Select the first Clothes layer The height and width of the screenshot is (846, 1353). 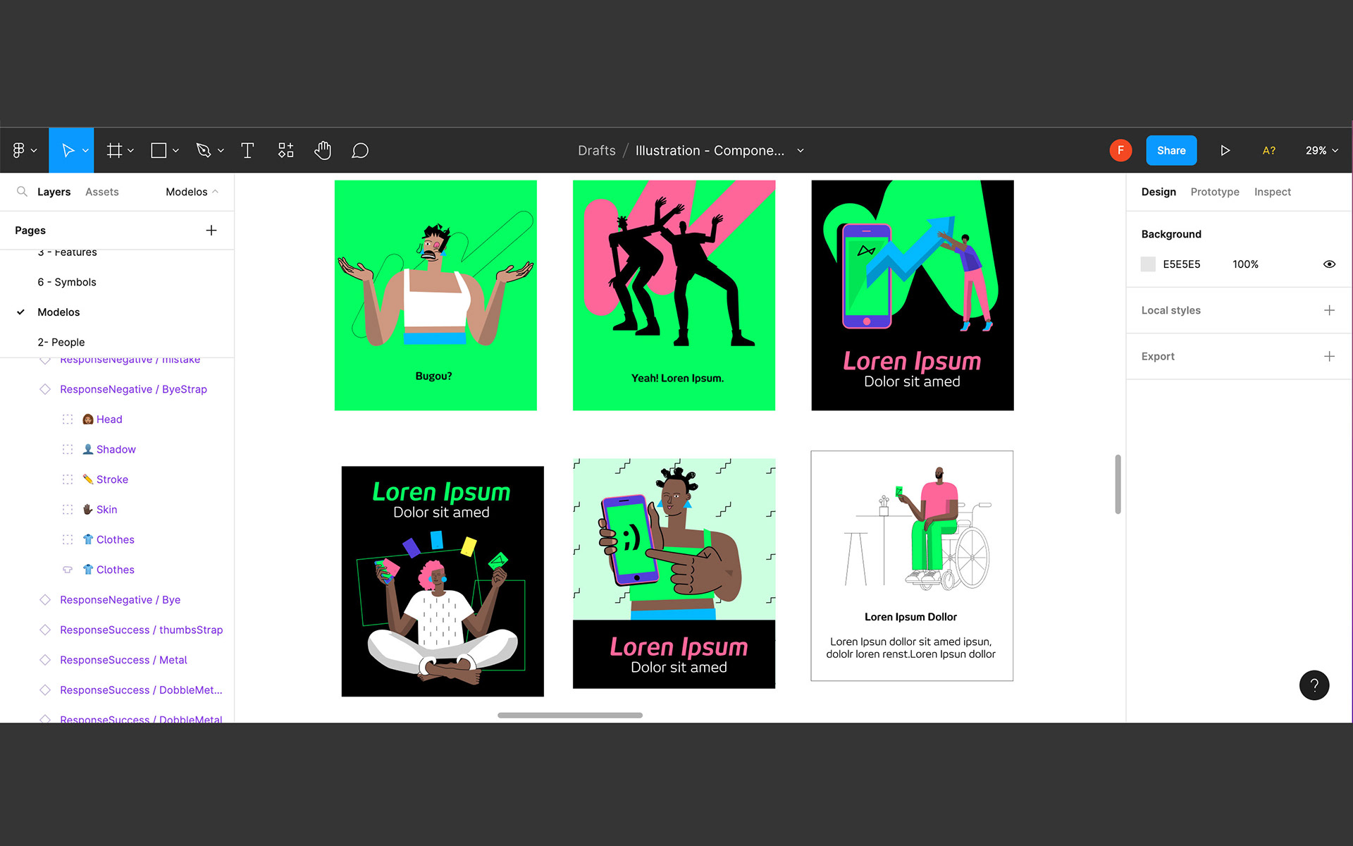[117, 539]
